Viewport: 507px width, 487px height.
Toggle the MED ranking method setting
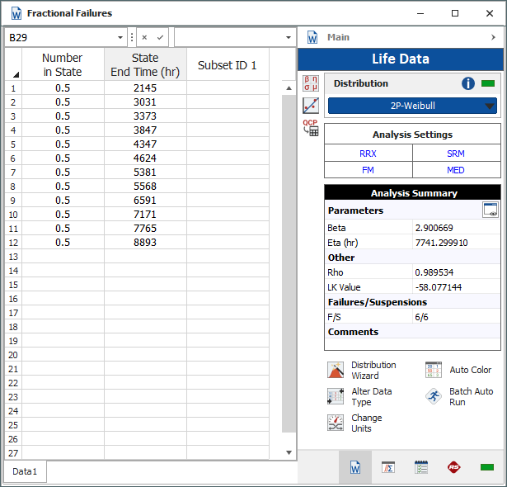(x=456, y=170)
